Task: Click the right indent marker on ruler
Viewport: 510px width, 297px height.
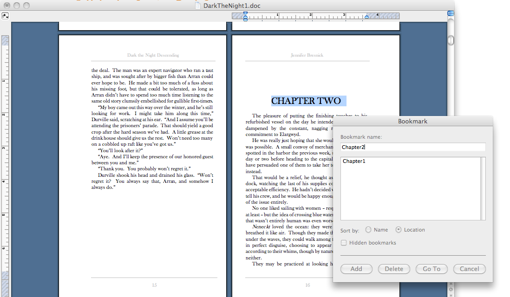Action: point(366,16)
